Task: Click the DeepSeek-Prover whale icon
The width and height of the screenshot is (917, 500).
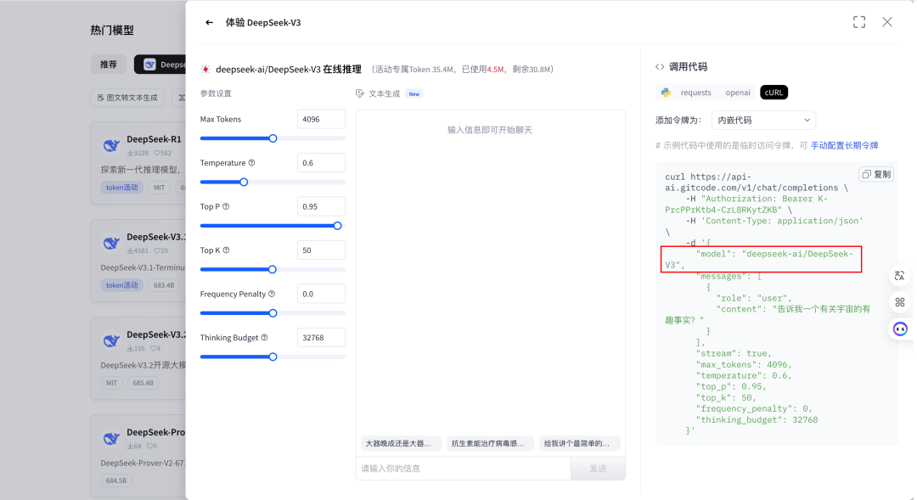Action: pos(111,437)
